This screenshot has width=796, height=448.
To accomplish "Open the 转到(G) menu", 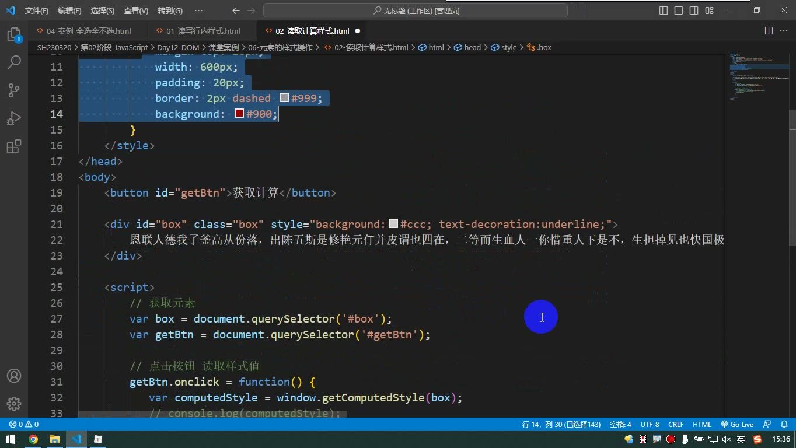I will pyautogui.click(x=170, y=10).
